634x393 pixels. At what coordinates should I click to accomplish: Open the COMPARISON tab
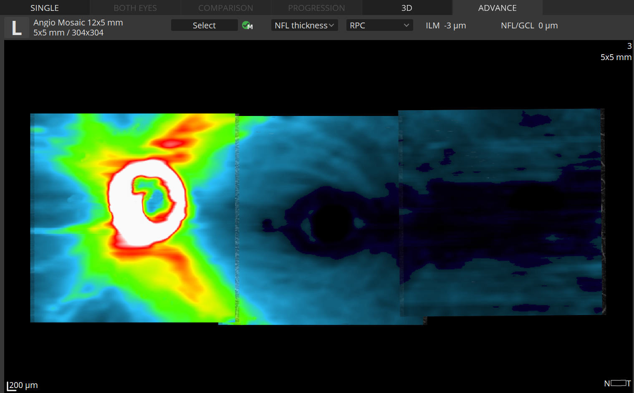click(x=225, y=8)
